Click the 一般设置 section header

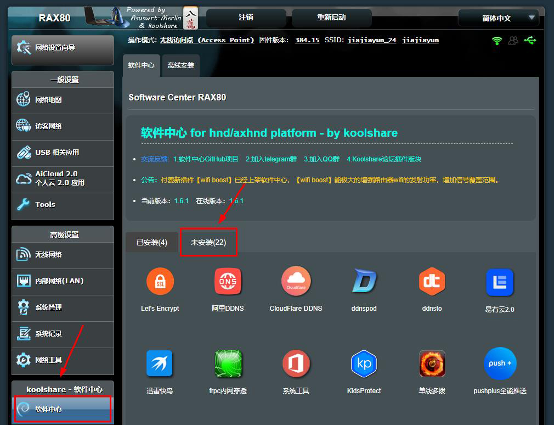64,80
